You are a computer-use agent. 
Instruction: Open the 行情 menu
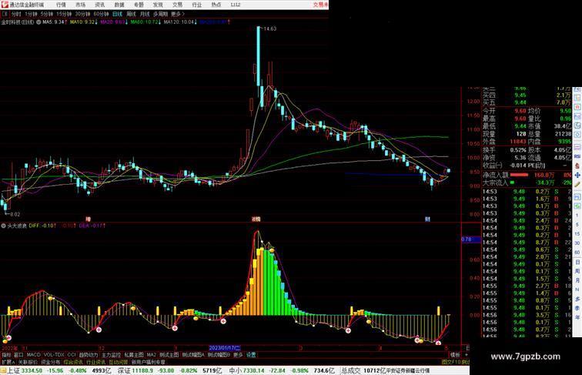click(61, 5)
